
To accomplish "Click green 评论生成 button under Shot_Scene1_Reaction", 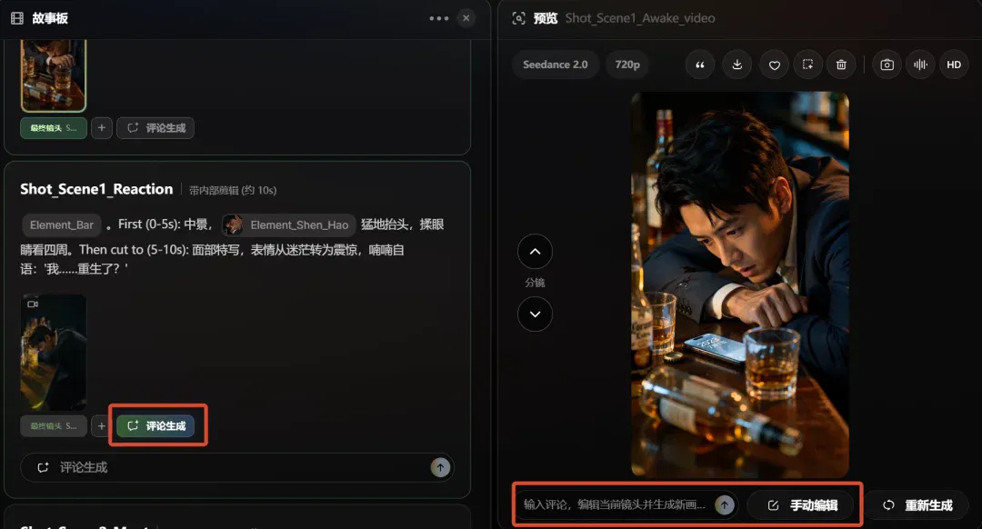I will [x=155, y=425].
